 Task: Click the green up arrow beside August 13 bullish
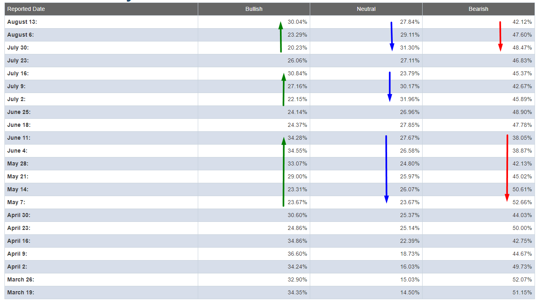(x=281, y=37)
